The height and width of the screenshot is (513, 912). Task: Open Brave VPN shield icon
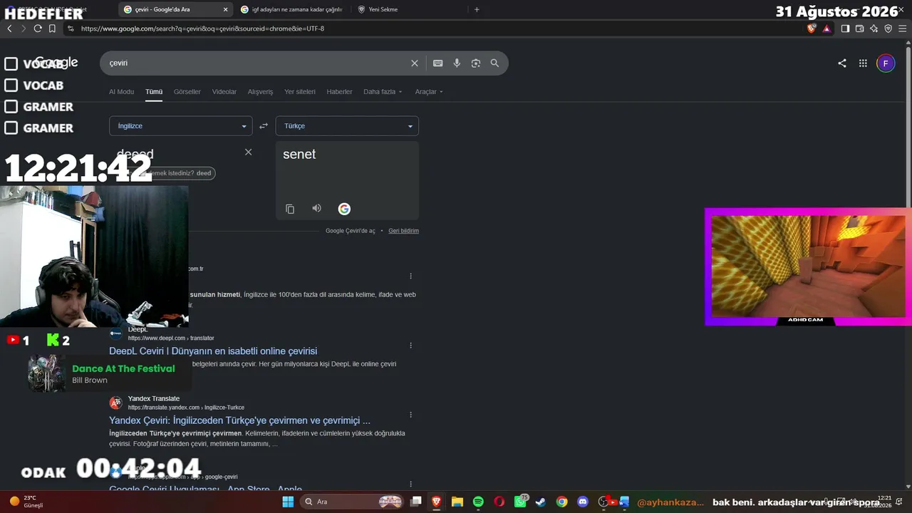[888, 28]
